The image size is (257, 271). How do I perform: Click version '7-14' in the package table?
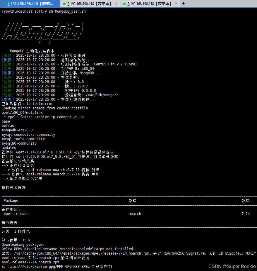click(246, 214)
